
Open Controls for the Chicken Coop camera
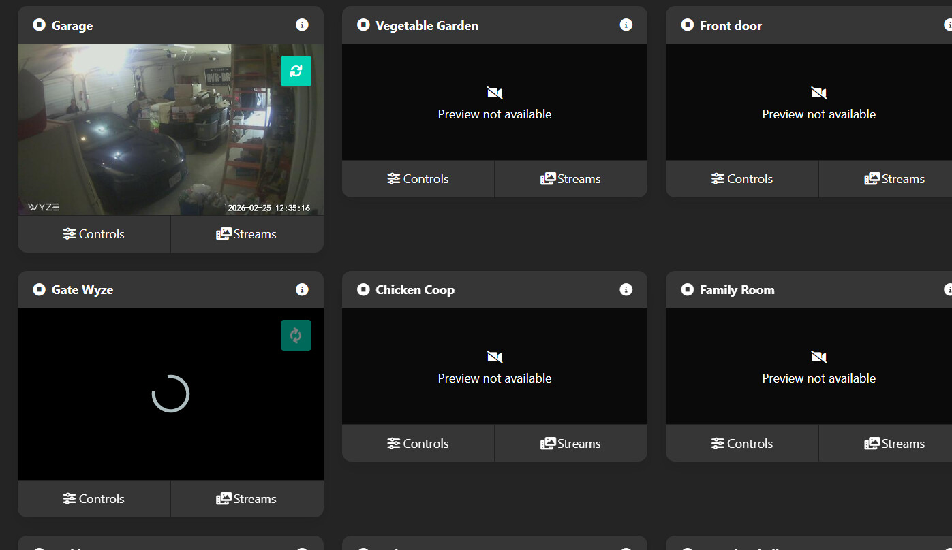418,443
